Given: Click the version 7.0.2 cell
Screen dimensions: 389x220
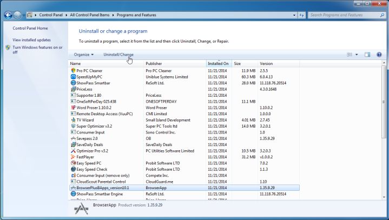Looking at the screenshot, I should pos(263,163).
